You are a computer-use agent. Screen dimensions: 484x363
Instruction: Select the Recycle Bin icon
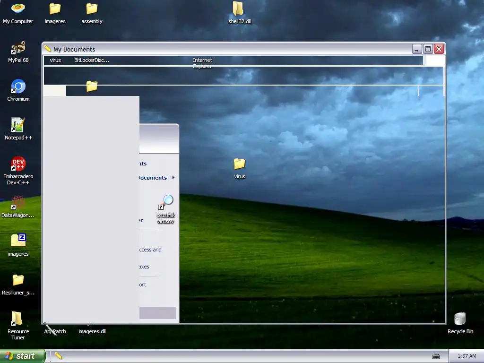(460, 323)
